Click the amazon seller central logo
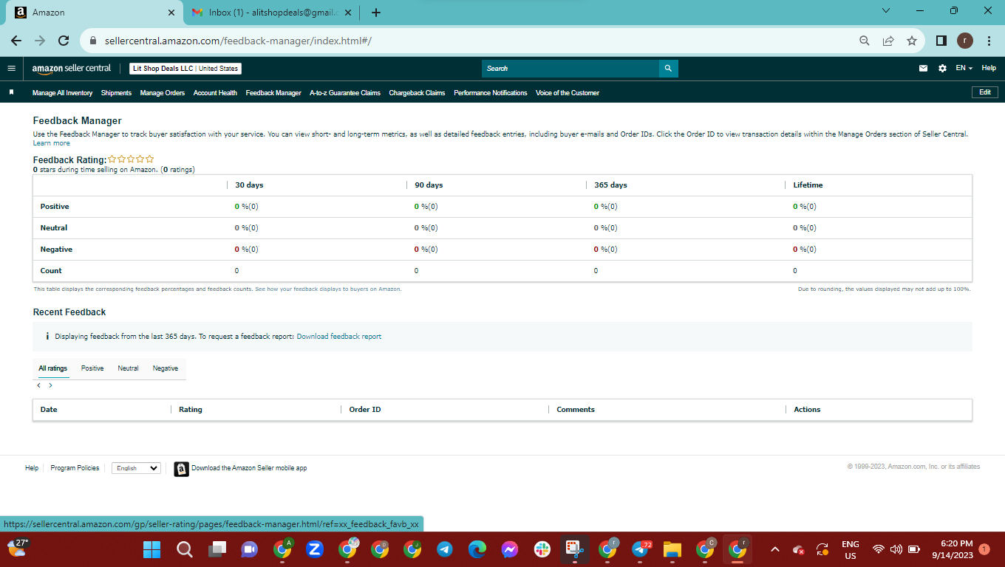 [72, 69]
